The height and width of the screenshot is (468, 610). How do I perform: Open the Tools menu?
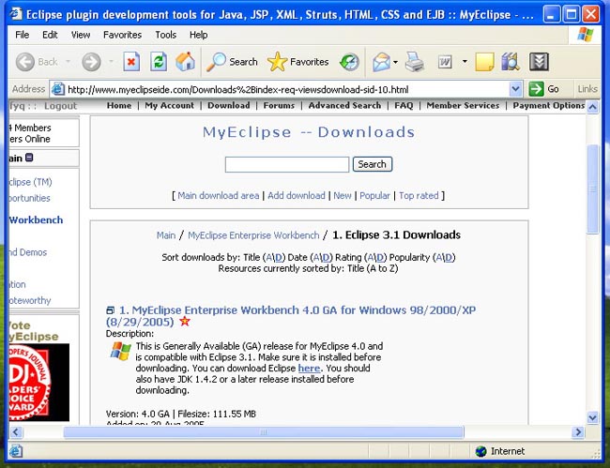click(166, 35)
